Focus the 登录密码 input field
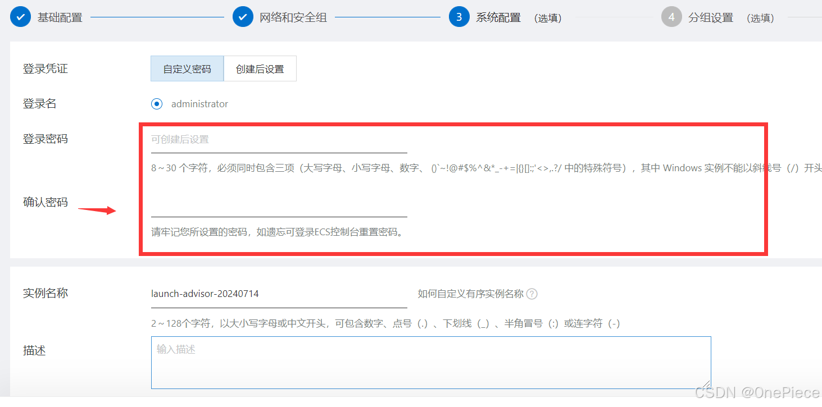Viewport: 822px width, 407px height. (x=279, y=139)
